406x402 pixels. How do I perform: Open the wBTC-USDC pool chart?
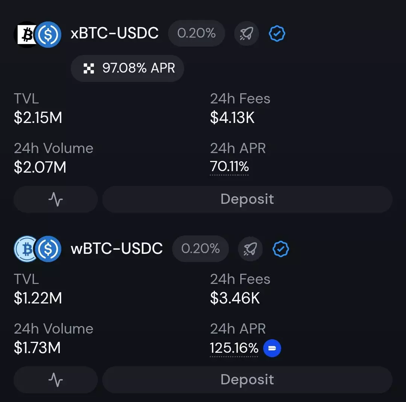[56, 380]
